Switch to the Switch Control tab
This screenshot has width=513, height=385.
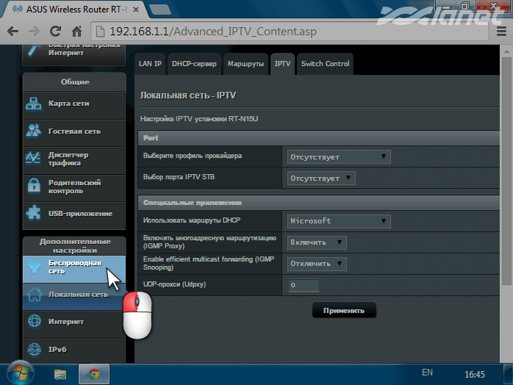pos(325,64)
